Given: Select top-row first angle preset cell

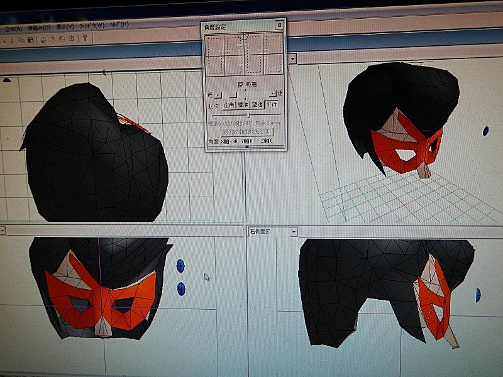Looking at the screenshot, I should point(215,45).
